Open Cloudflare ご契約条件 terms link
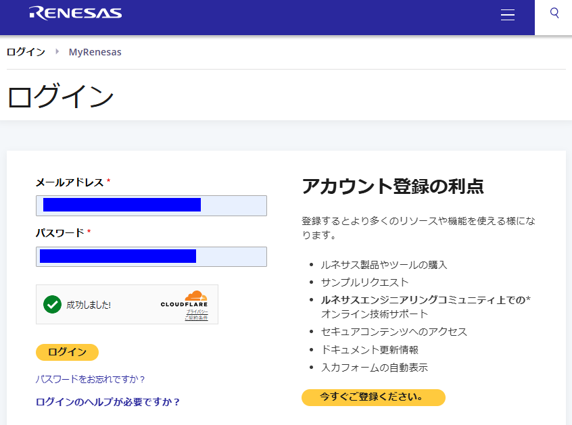 197,318
